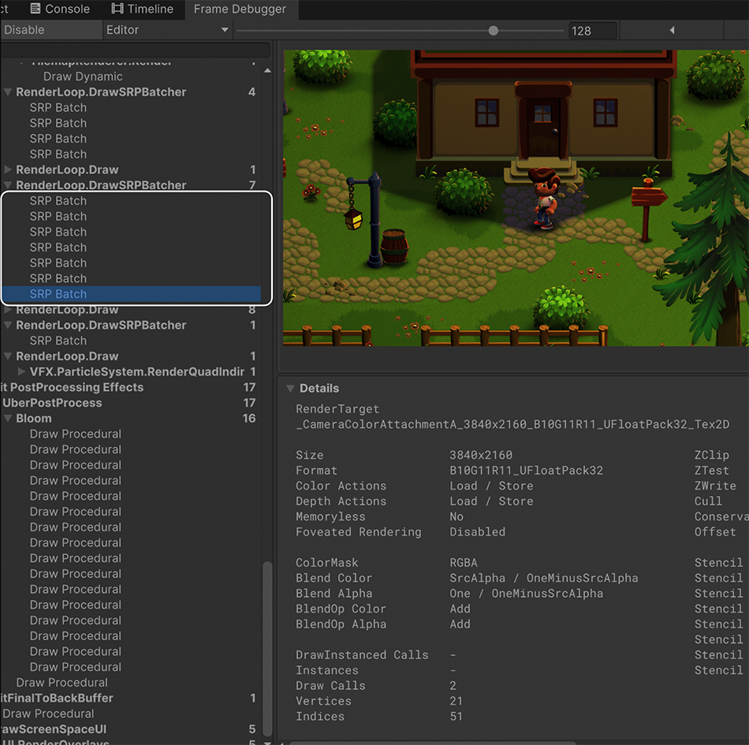Collapse the RenderLoop.DrawSRPBatcher group with 7 batches
The image size is (749, 745).
pyautogui.click(x=8, y=184)
